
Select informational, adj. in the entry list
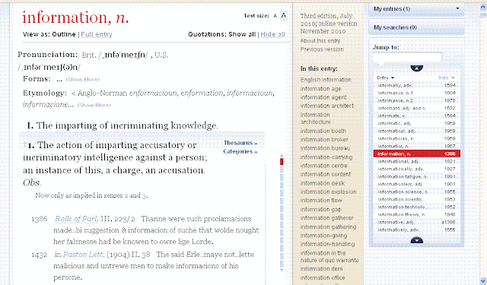416,161
